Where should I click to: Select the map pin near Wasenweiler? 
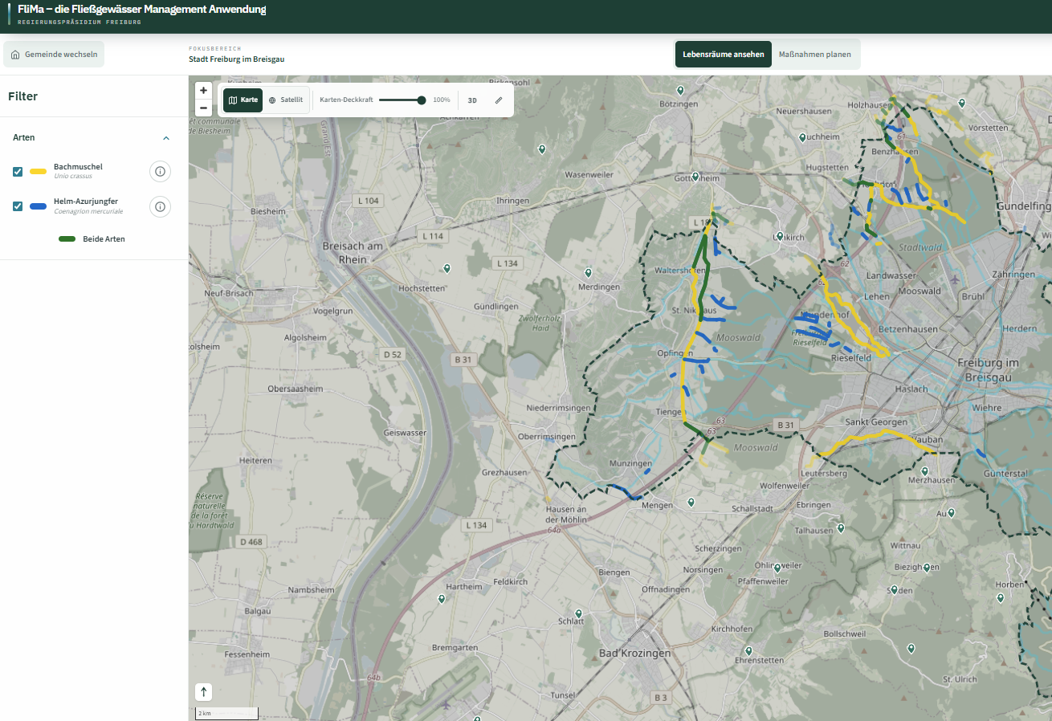coord(542,149)
